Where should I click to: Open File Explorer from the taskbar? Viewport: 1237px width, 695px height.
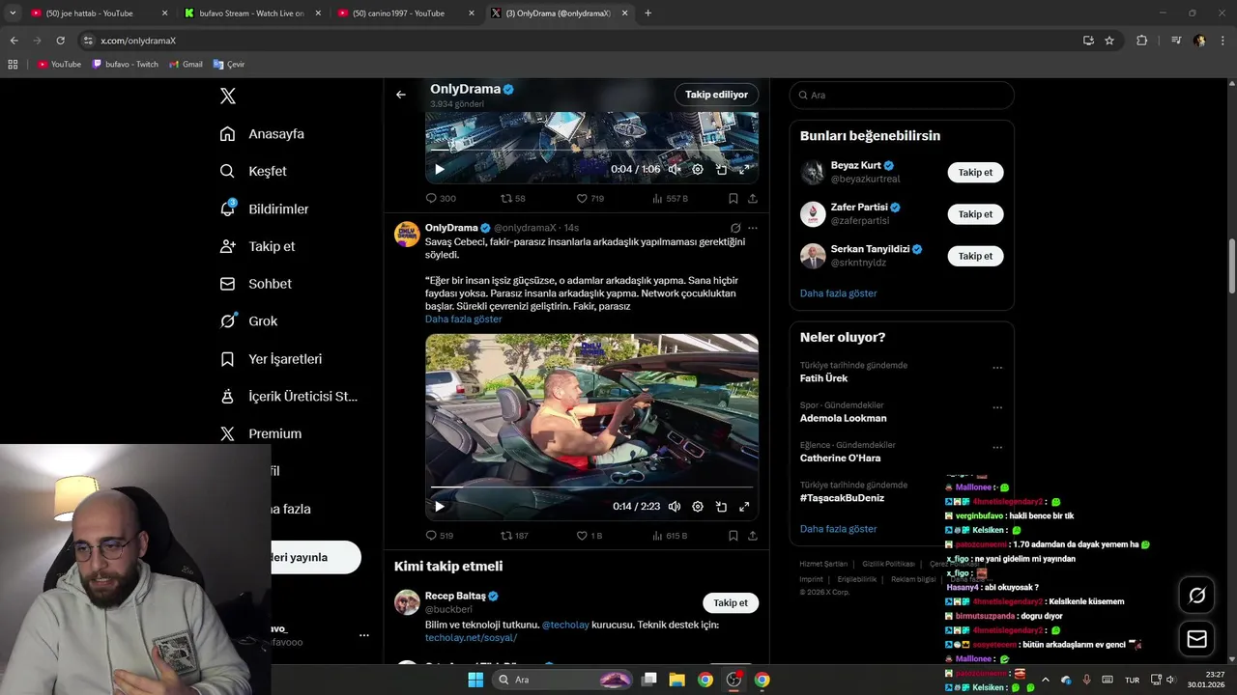click(677, 680)
